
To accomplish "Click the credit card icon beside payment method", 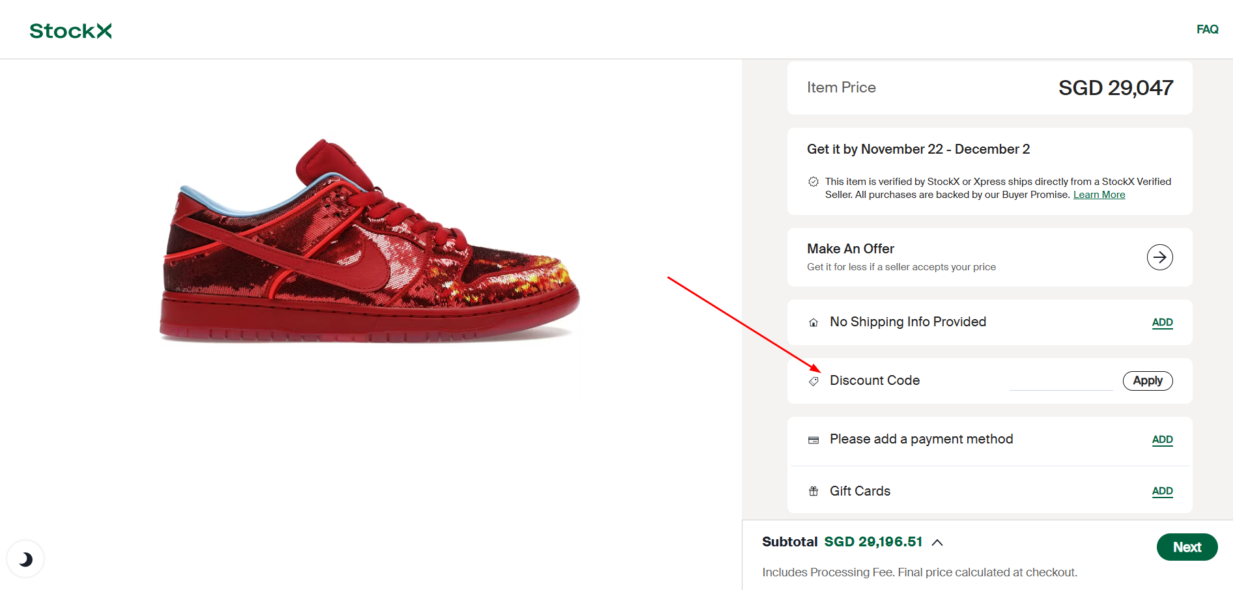I will coord(813,440).
